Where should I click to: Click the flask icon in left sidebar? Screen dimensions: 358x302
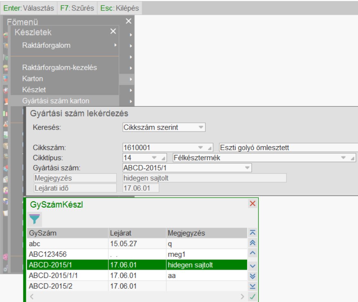click(x=5, y=124)
